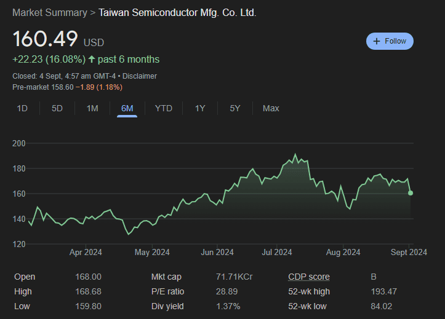Click the CDP score label link

(309, 277)
